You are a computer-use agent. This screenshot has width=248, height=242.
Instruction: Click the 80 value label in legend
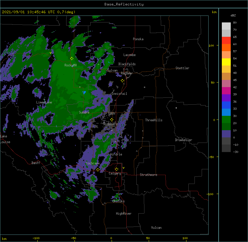235,22
